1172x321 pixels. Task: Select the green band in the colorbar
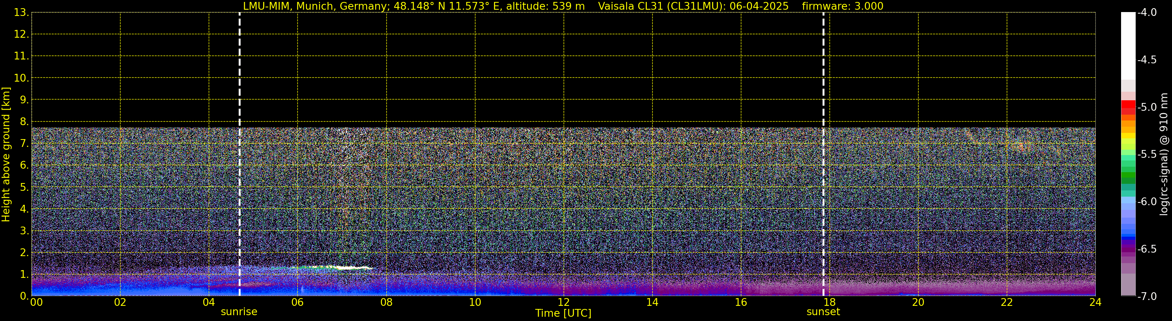point(1128,175)
